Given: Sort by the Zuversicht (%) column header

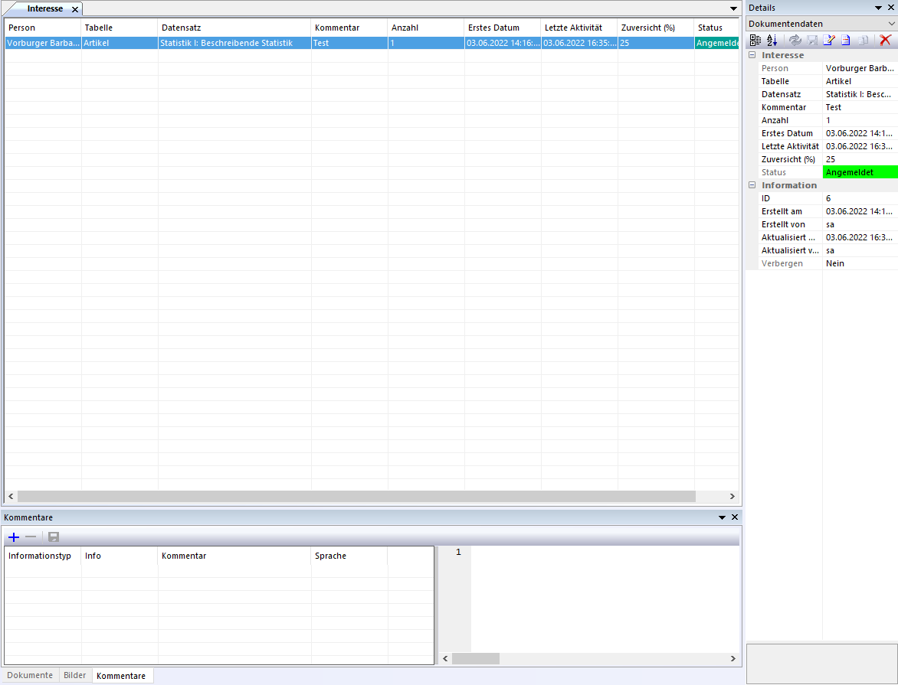Looking at the screenshot, I should tap(647, 28).
